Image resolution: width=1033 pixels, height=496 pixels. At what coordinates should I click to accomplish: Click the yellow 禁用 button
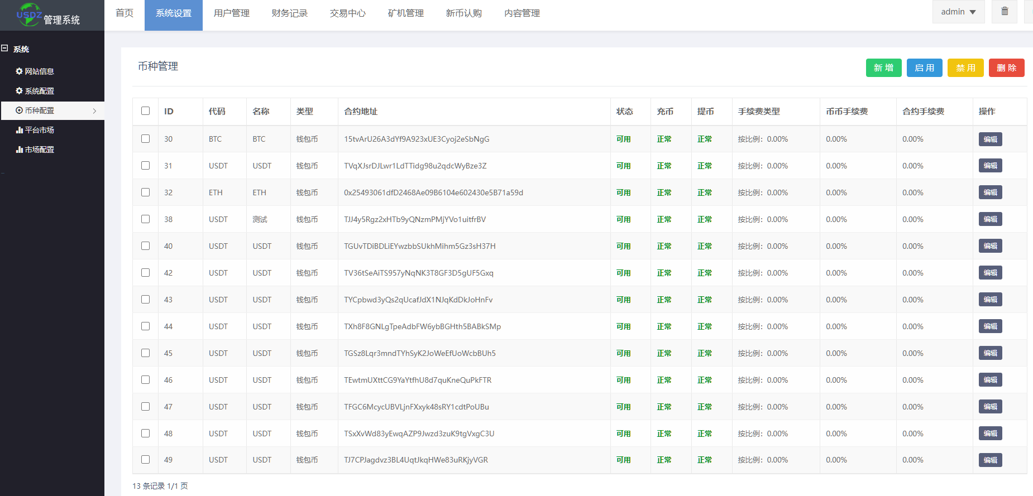[965, 68]
